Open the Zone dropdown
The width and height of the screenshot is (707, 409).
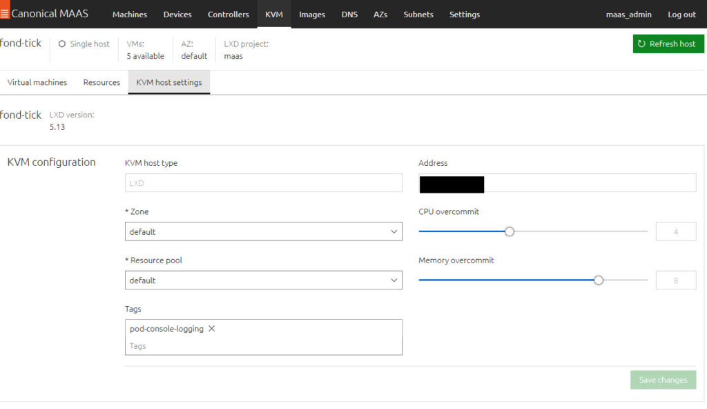[x=263, y=231]
